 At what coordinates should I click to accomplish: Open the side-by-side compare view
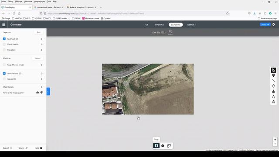[169, 146]
